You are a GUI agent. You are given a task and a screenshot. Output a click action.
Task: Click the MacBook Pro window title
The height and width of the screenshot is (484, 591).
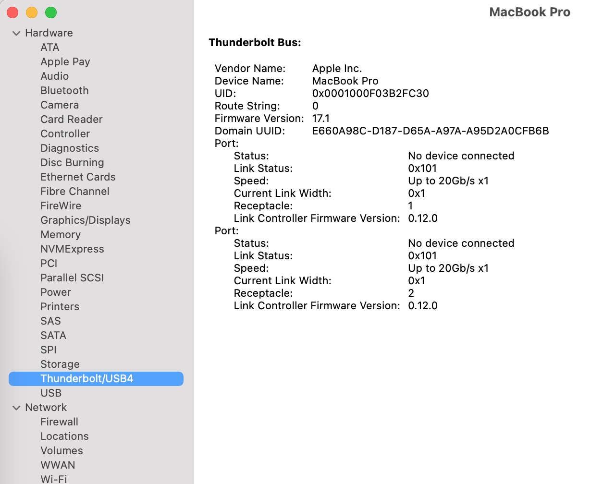(530, 12)
